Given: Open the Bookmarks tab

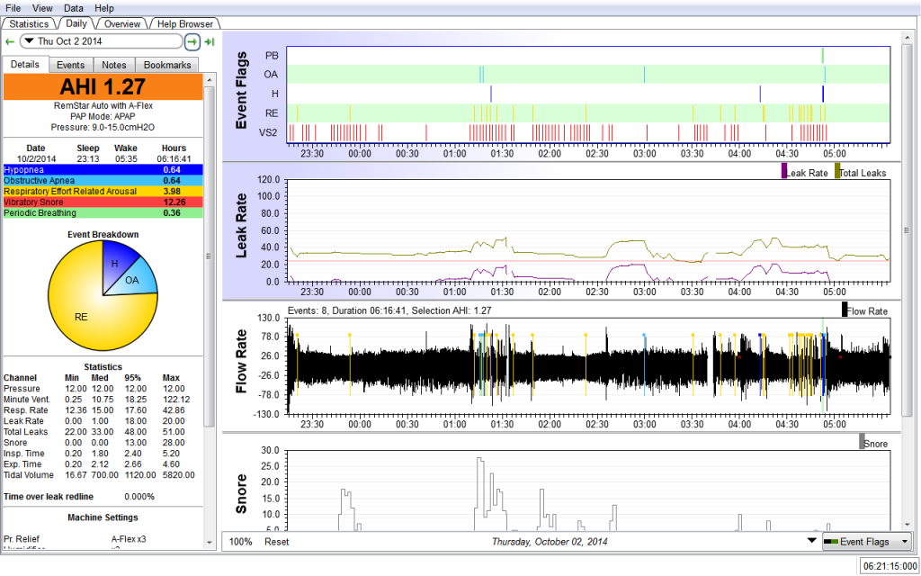Looking at the screenshot, I should [166, 65].
